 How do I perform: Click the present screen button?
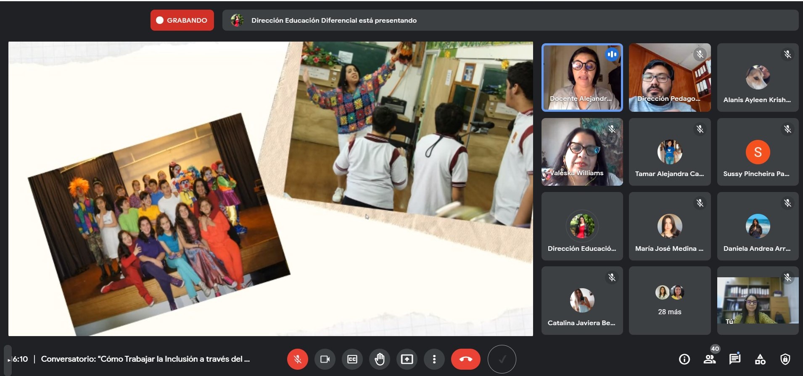407,359
